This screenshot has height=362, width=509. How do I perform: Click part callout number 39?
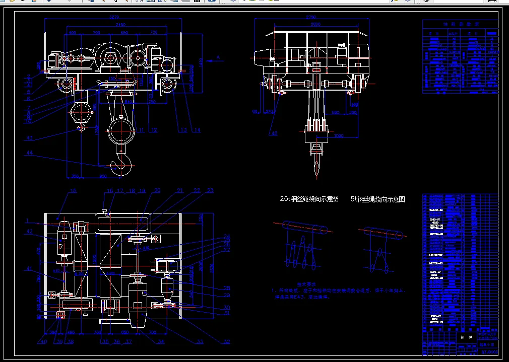(59, 341)
